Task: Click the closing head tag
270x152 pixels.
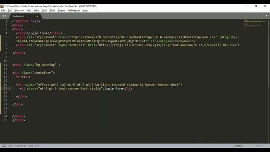Action: [x=19, y=53]
